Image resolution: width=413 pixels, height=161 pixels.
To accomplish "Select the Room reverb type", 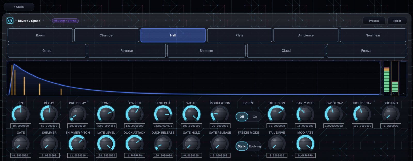I will (x=40, y=35).
